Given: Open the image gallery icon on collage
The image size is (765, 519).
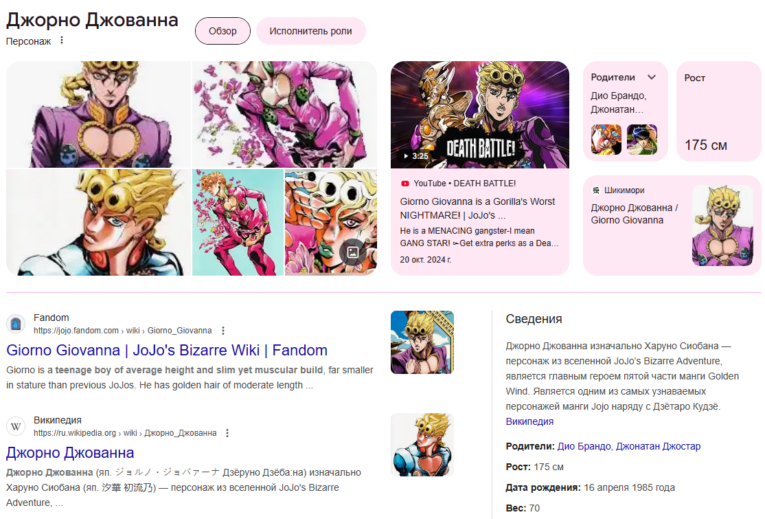Looking at the screenshot, I should 353,252.
